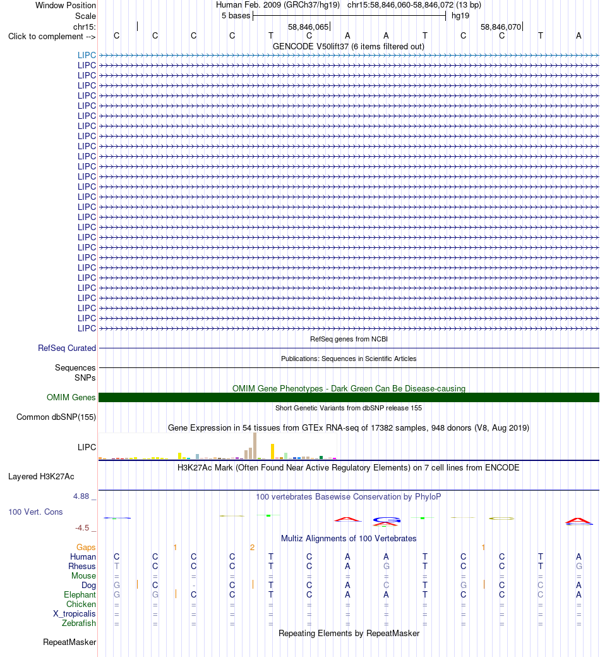Click the 'Chicken' alignment row label
The height and width of the screenshot is (657, 600).
click(81, 605)
